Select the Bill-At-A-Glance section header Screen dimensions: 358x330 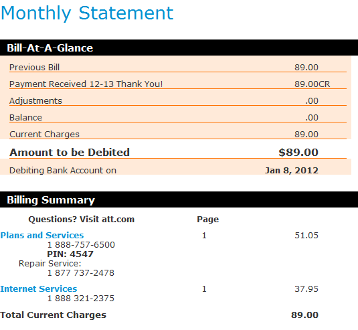click(179, 48)
